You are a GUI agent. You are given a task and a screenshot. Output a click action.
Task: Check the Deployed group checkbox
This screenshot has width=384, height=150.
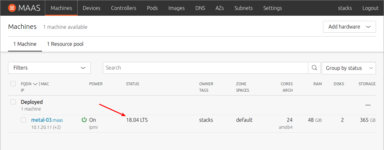13,102
